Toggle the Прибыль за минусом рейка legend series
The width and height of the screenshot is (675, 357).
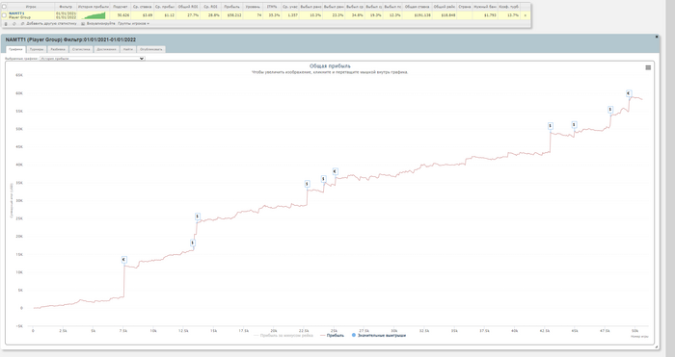[283, 335]
